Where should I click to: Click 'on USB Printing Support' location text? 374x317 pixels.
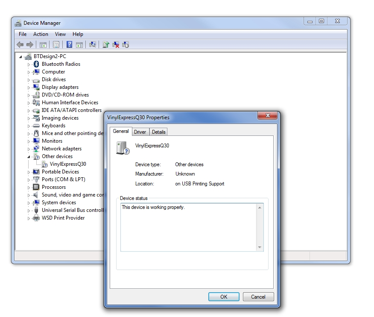coord(200,184)
